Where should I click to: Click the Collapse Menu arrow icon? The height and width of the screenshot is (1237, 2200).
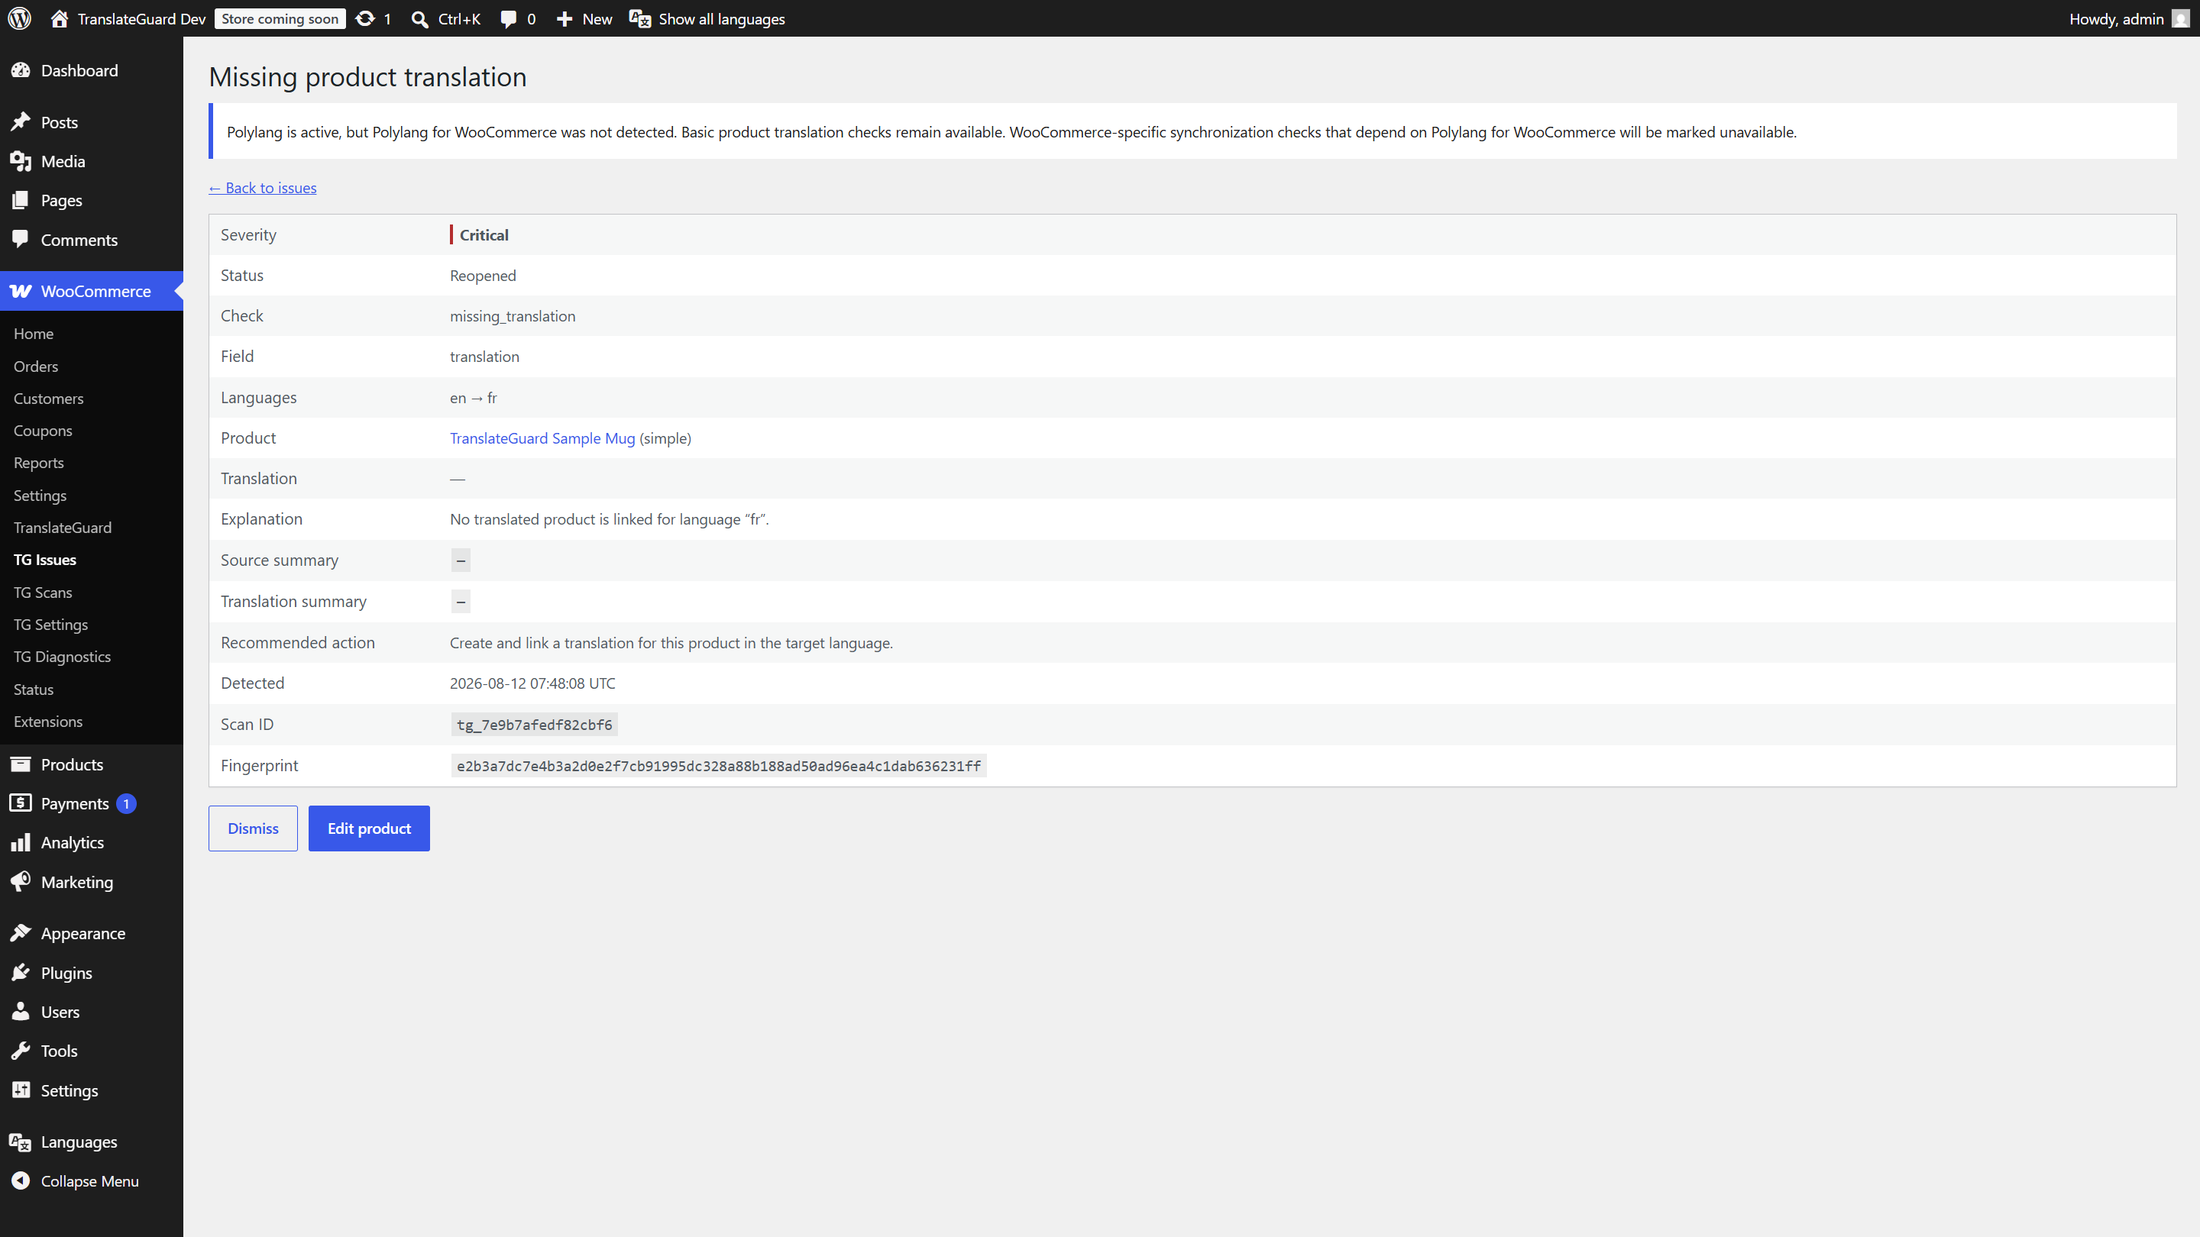(x=21, y=1180)
